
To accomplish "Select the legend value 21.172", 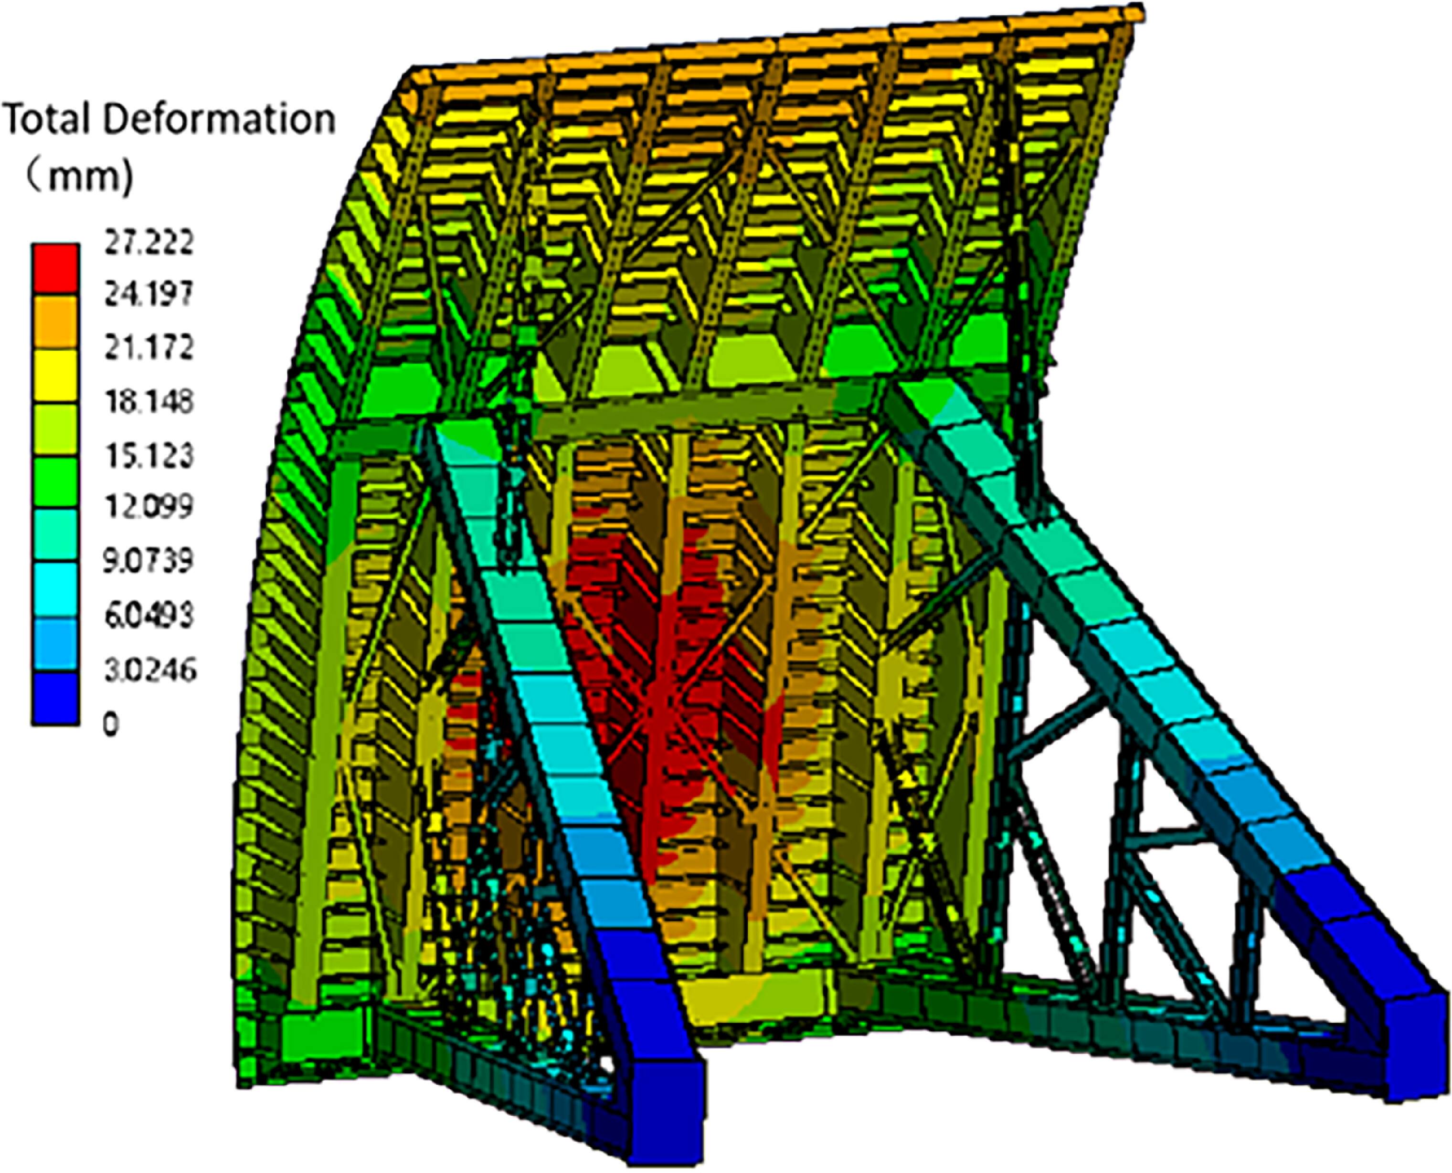I will click(148, 348).
